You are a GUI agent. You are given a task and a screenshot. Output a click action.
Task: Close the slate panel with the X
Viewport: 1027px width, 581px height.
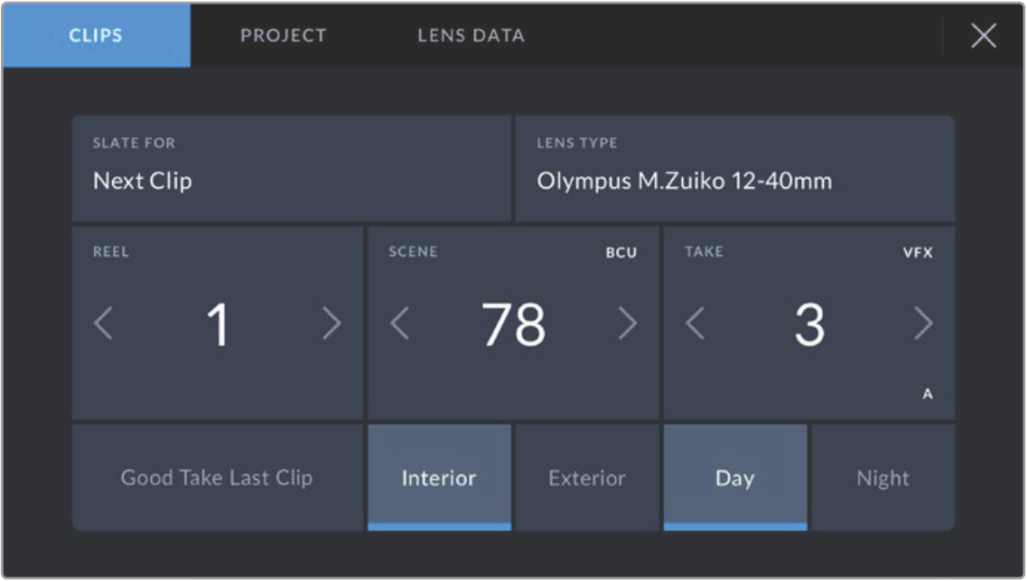click(x=983, y=36)
